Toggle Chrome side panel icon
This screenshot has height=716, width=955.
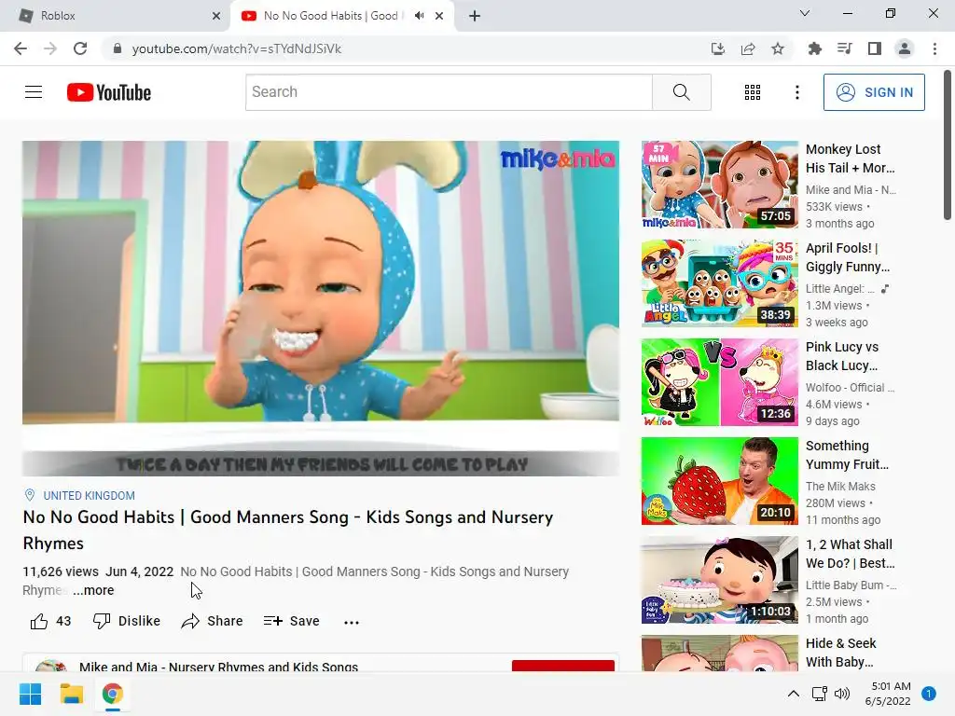click(x=875, y=48)
